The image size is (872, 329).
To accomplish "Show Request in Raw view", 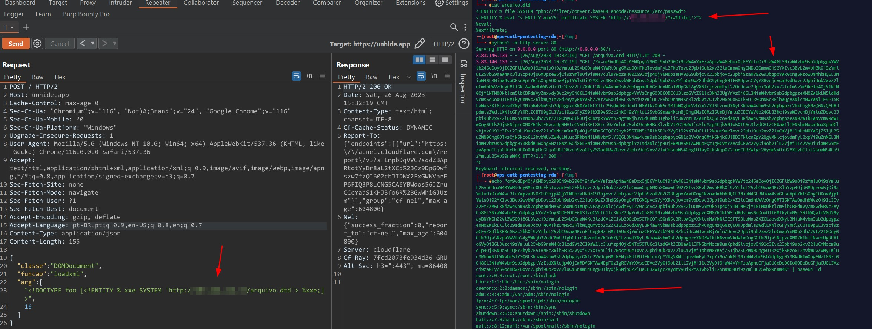I will [37, 77].
